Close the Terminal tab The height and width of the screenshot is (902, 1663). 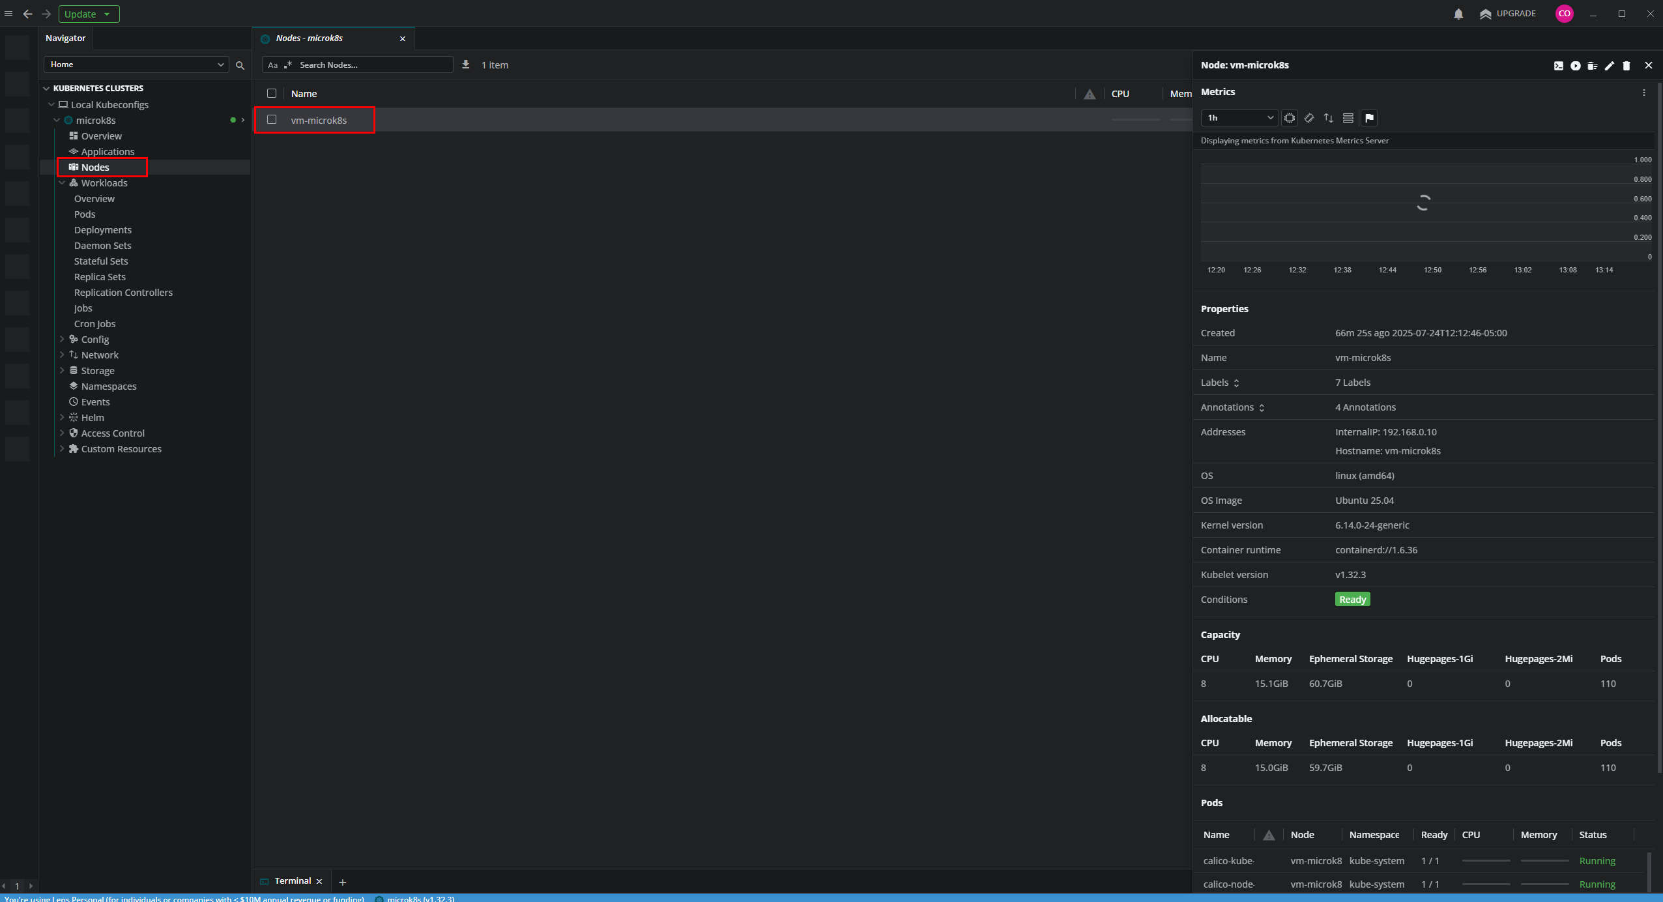pos(319,882)
